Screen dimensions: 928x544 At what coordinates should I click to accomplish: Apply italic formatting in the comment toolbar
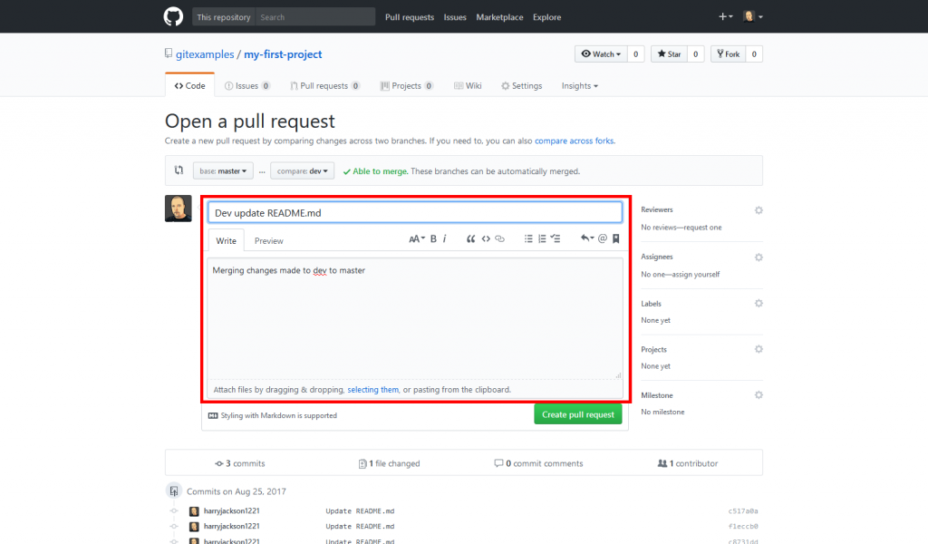click(x=445, y=238)
